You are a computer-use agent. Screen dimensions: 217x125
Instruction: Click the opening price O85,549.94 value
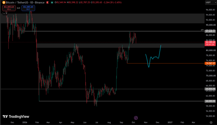tap(60, 3)
